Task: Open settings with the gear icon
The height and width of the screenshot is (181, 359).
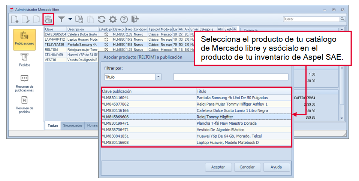Action: [113, 19]
